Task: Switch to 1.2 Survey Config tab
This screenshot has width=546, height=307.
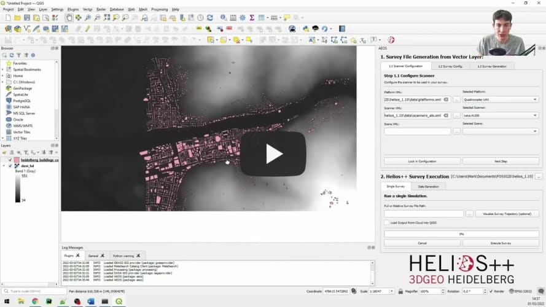Action: click(x=450, y=66)
